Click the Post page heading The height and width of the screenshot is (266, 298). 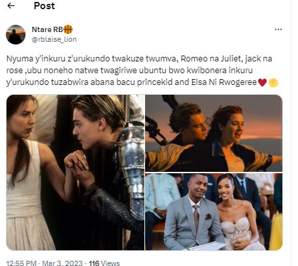44,6
